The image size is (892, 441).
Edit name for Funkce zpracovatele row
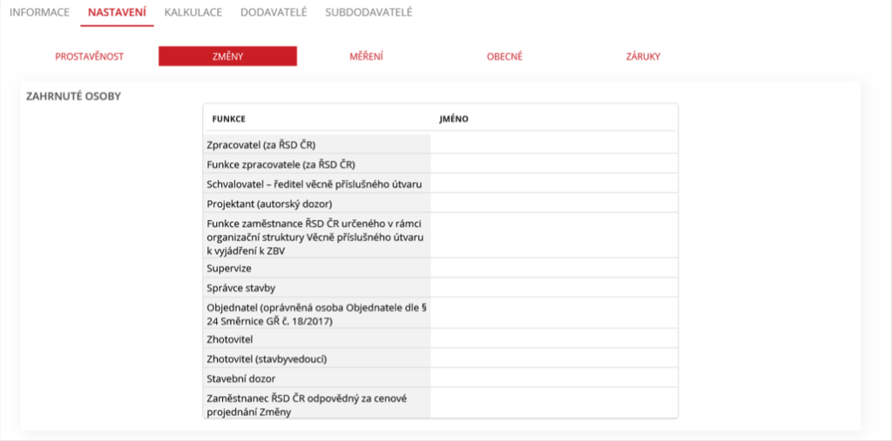coord(553,164)
